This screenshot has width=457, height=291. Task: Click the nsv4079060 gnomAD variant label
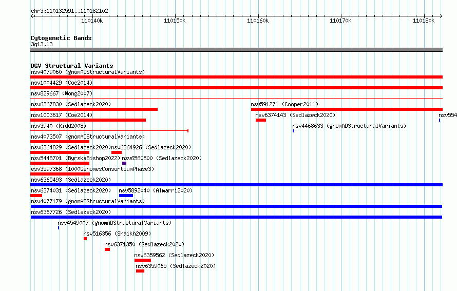coord(88,72)
